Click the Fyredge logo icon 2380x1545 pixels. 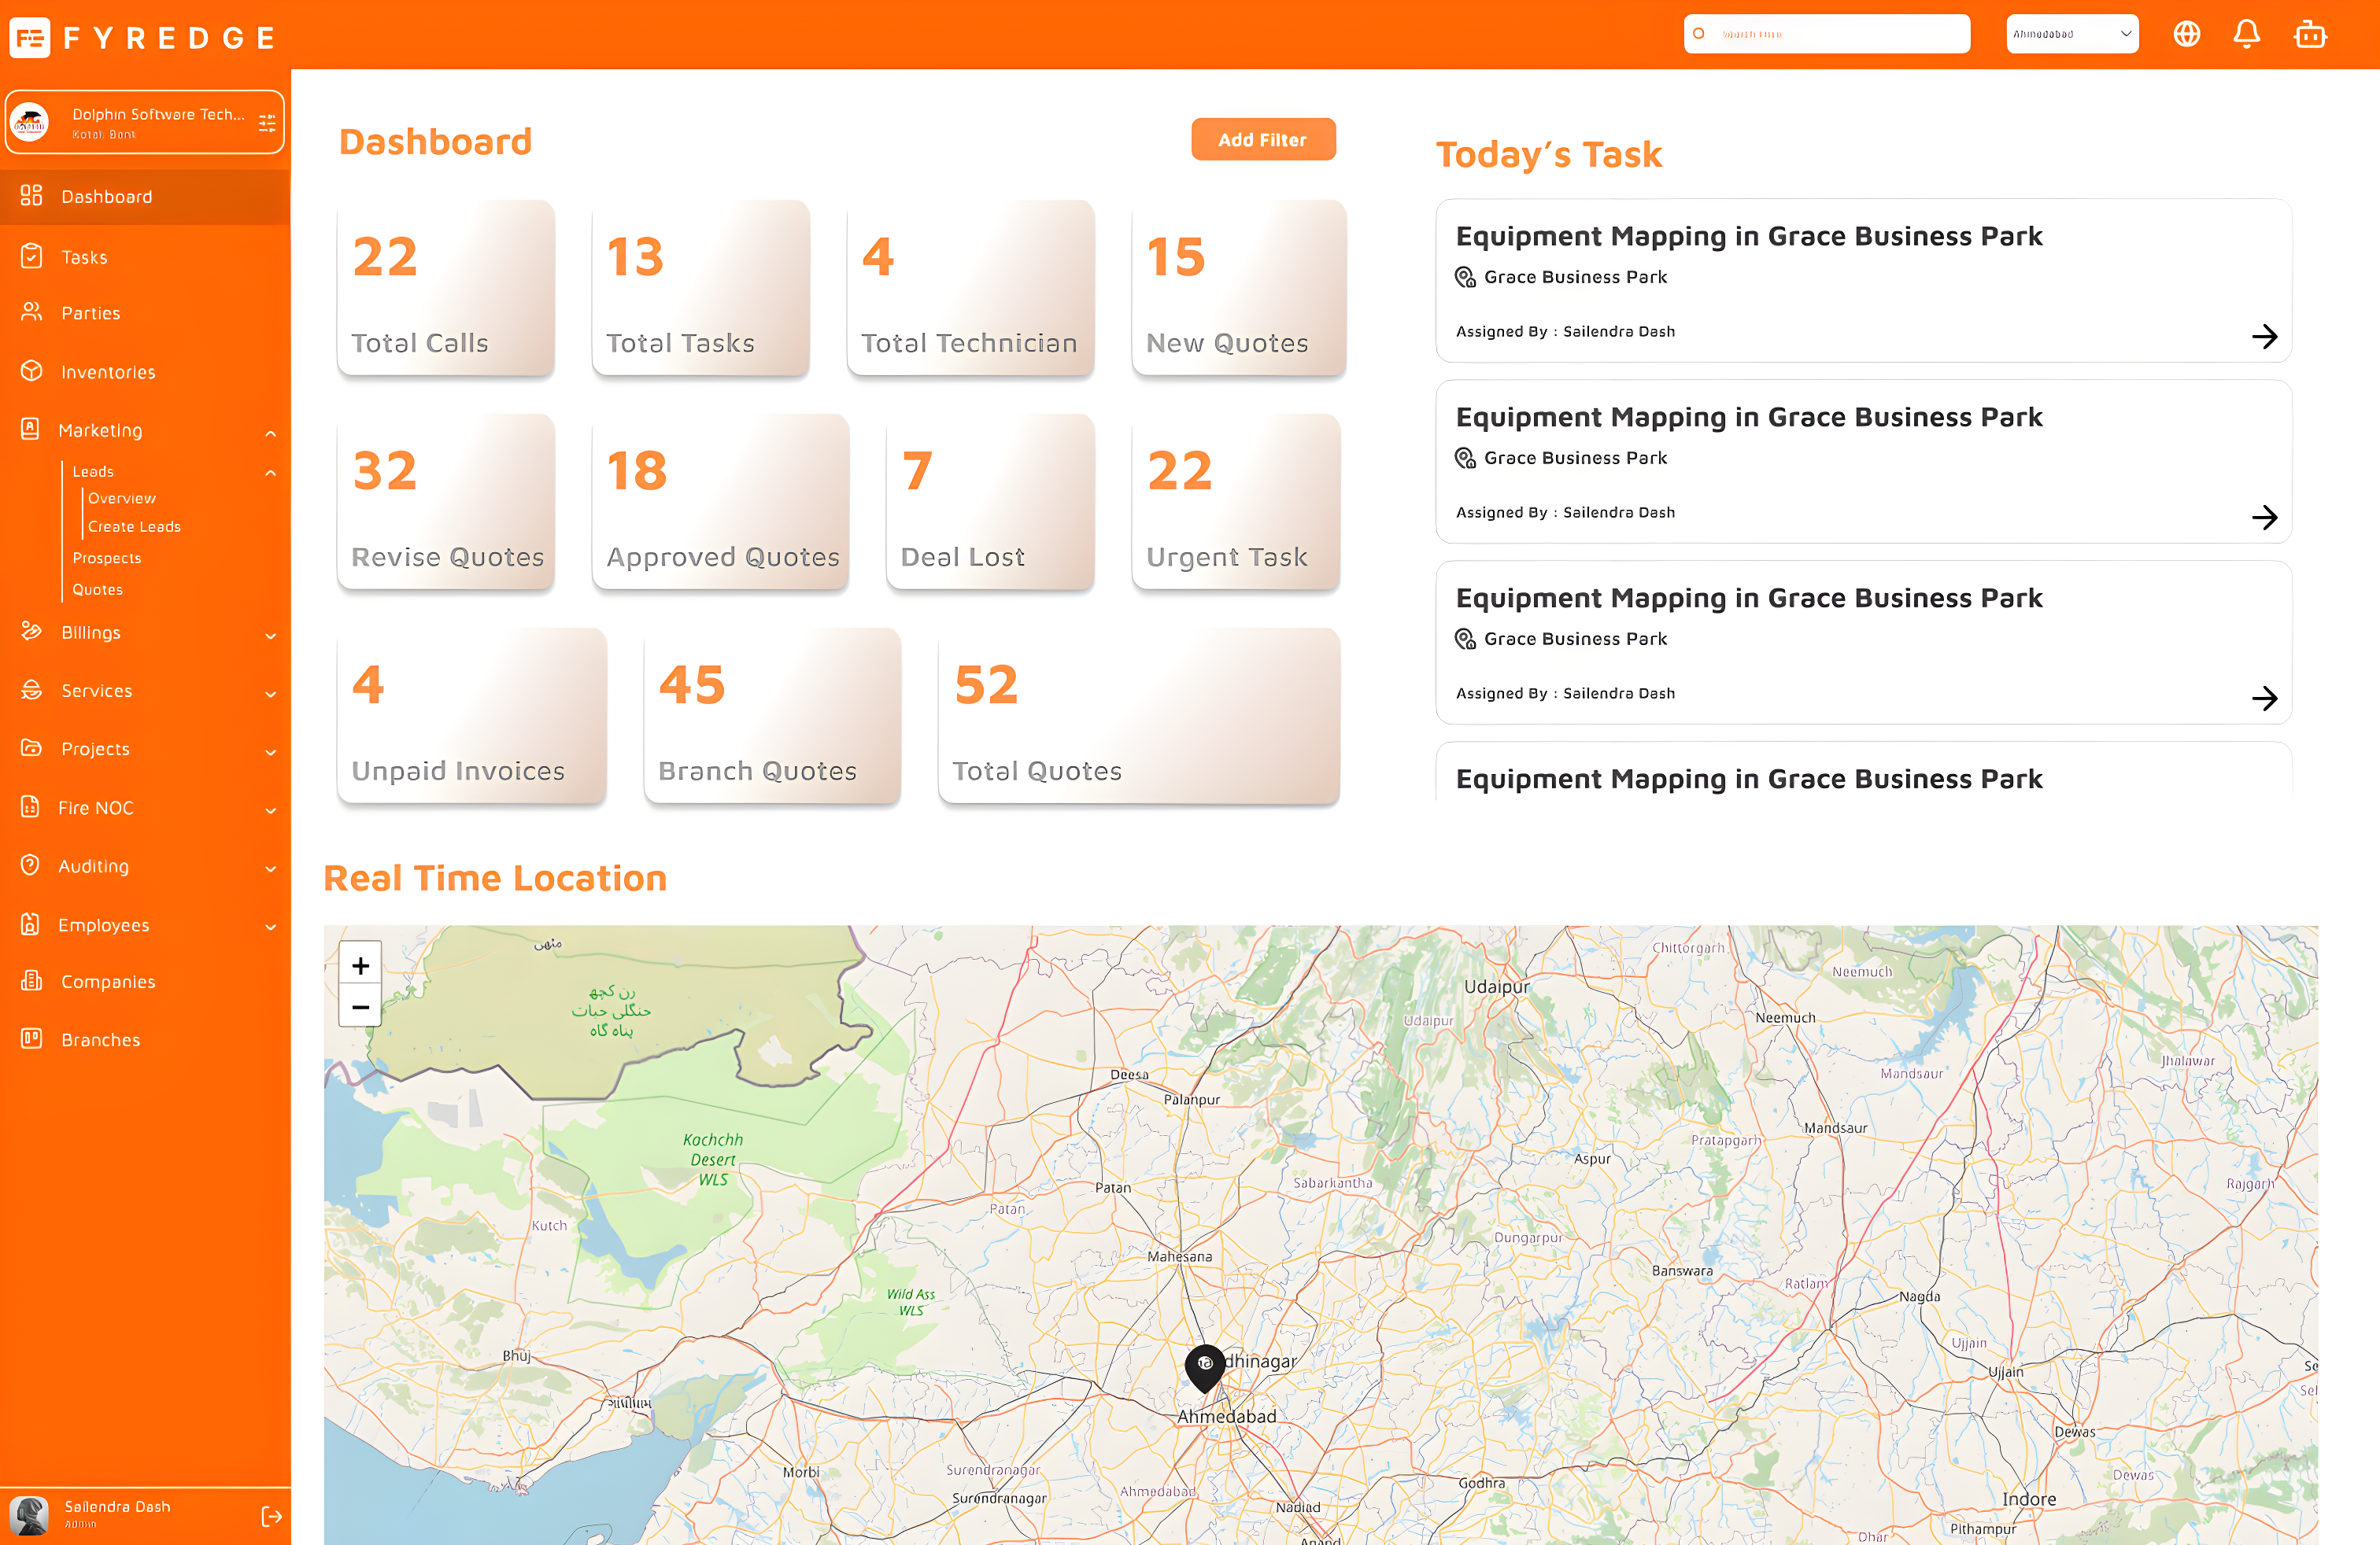[x=30, y=38]
